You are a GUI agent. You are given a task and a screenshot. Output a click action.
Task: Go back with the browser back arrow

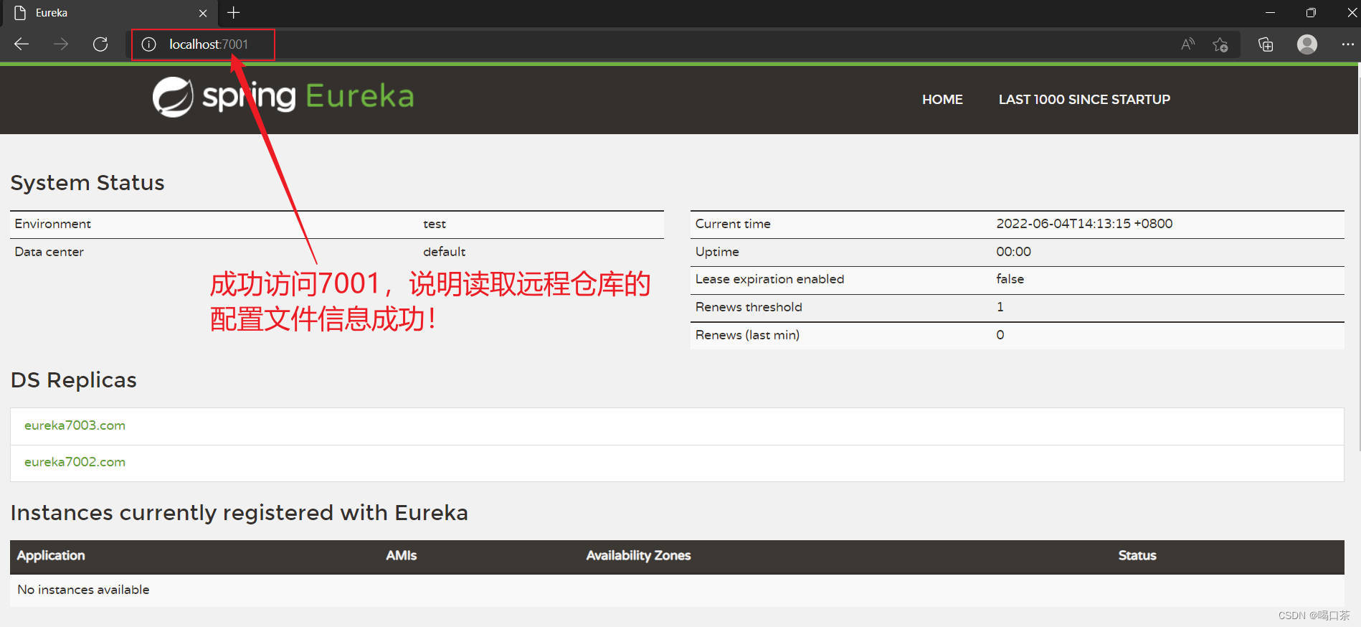pos(22,44)
